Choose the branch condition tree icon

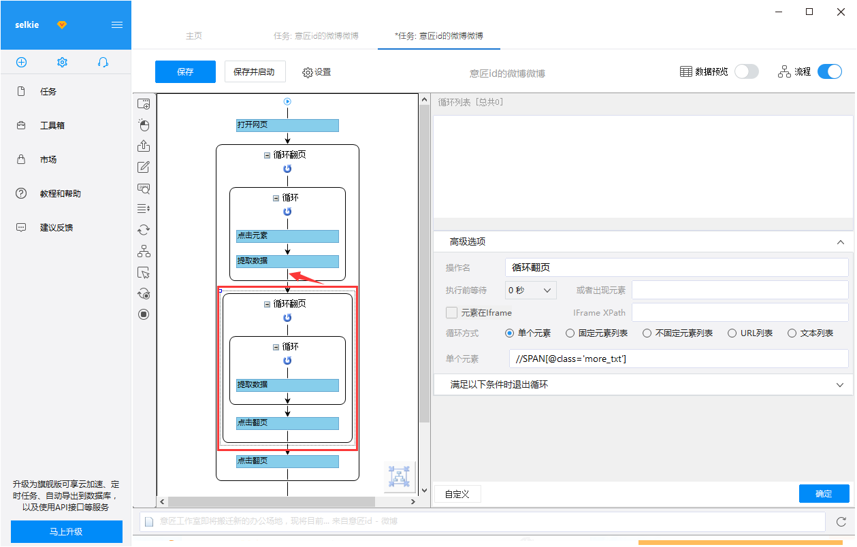[x=144, y=252]
